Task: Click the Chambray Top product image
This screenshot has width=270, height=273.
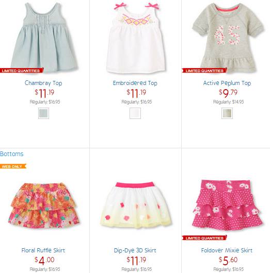Action: click(44, 38)
